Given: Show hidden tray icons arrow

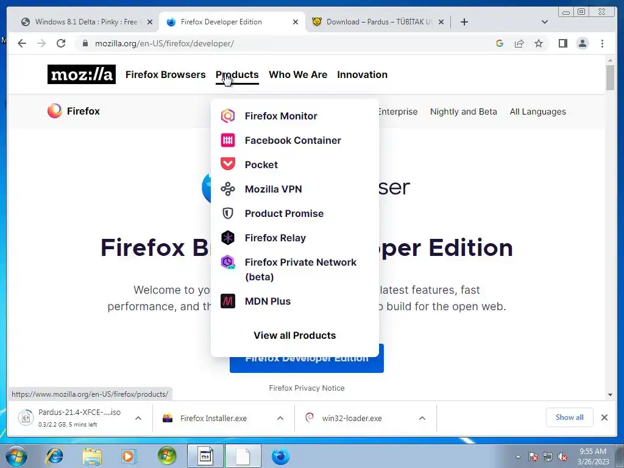Looking at the screenshot, I should (x=518, y=456).
